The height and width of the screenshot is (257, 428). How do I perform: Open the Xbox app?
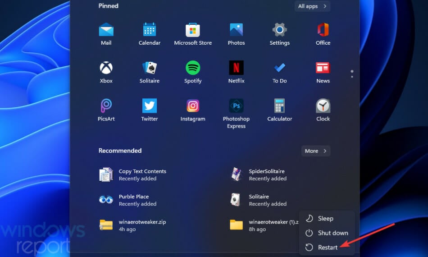[106, 72]
